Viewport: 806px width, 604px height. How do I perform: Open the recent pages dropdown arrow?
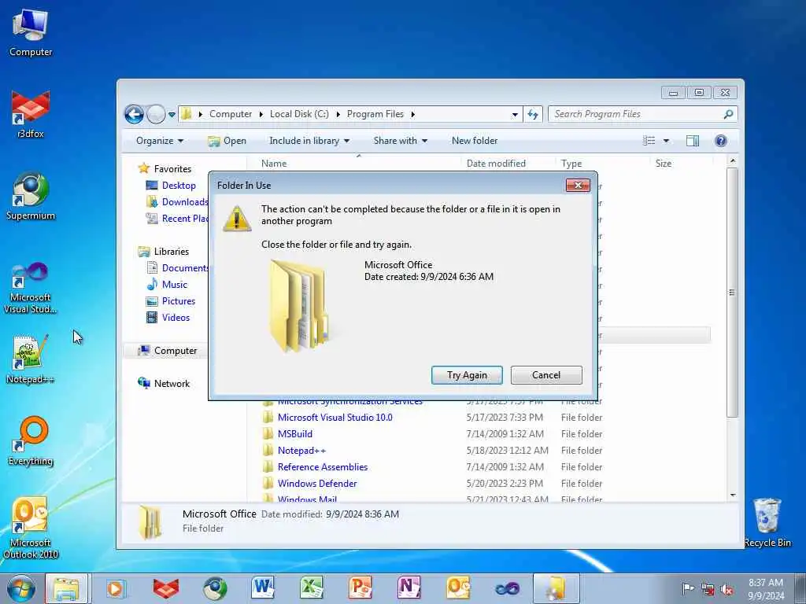(172, 115)
